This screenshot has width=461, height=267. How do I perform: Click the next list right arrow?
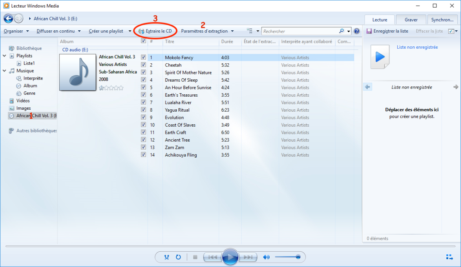click(x=456, y=87)
